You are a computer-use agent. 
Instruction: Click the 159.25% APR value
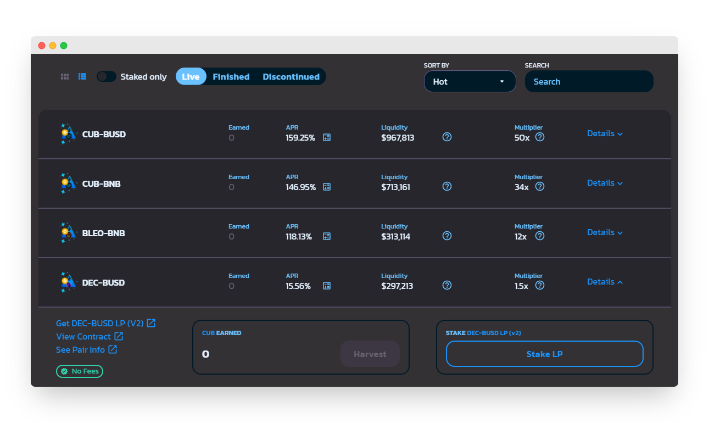click(x=300, y=137)
